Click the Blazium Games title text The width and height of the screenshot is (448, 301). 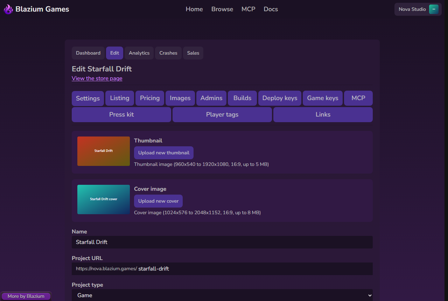pyautogui.click(x=42, y=9)
